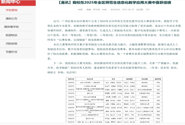Viewport: 185px width, 125px height.
Task: Click the first paragraph starting with 近日
Action: [x=114, y=30]
